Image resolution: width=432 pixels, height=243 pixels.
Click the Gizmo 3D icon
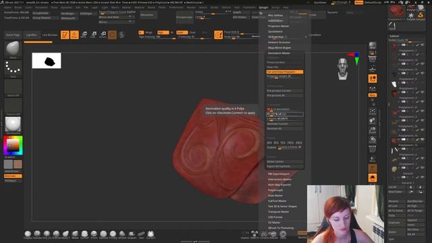112,34
